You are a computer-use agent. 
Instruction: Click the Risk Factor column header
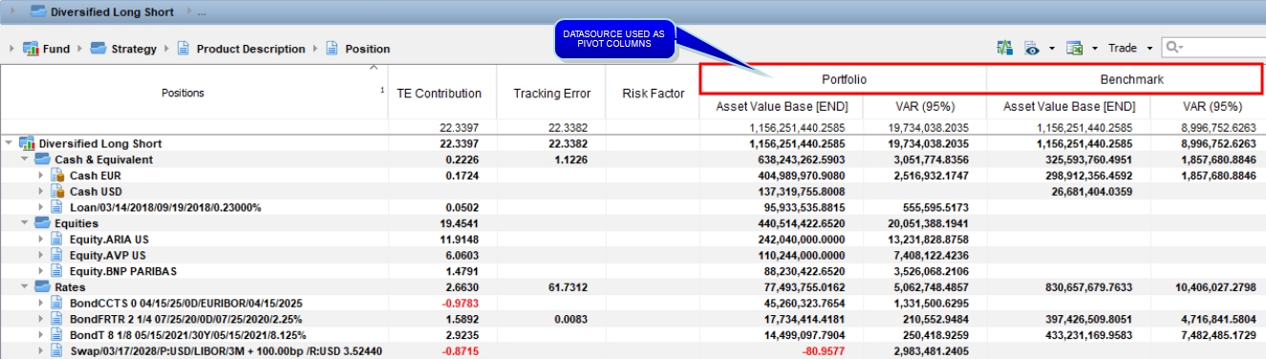(x=654, y=93)
